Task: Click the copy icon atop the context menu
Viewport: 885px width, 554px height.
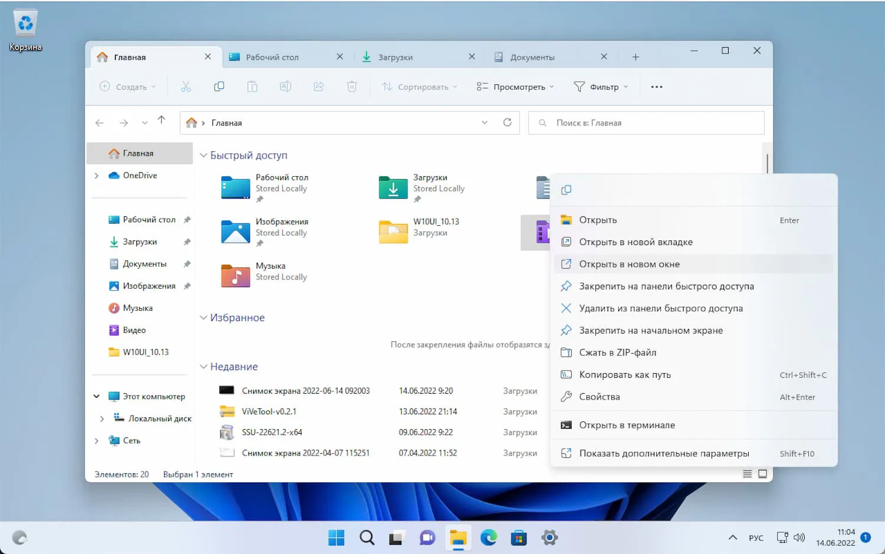Action: coord(566,190)
